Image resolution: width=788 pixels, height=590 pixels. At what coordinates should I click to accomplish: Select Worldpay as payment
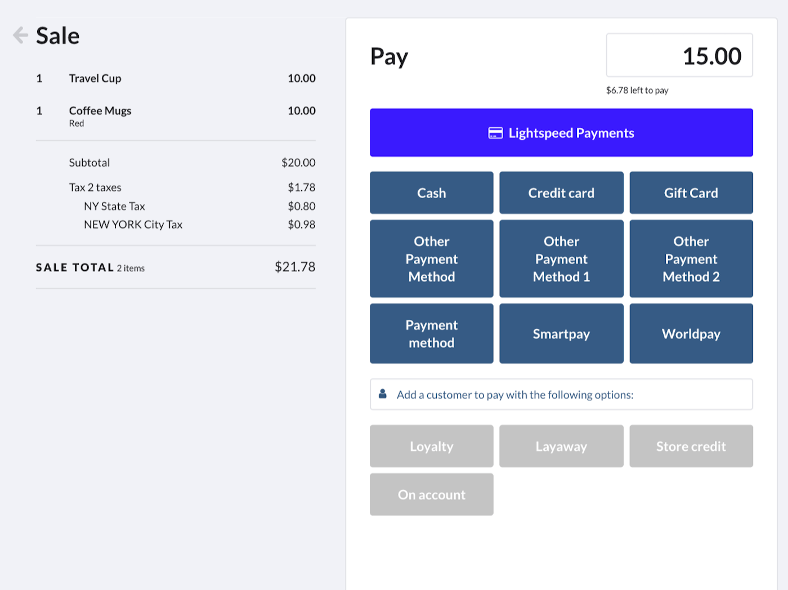tap(691, 333)
